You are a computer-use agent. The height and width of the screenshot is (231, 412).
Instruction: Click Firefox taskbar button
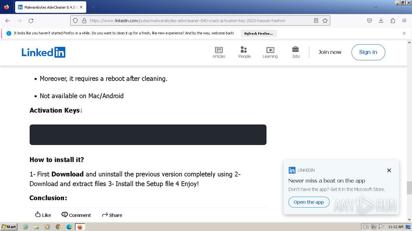(80, 227)
